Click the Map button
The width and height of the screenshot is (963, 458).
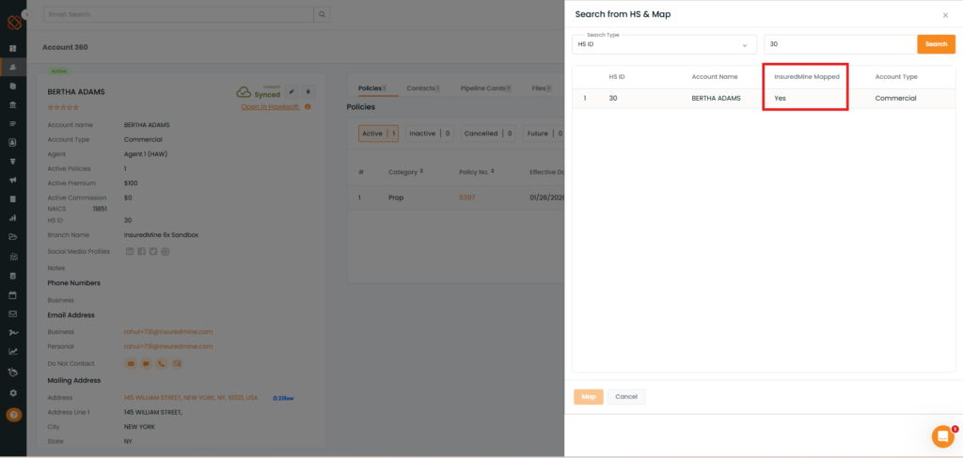point(589,397)
